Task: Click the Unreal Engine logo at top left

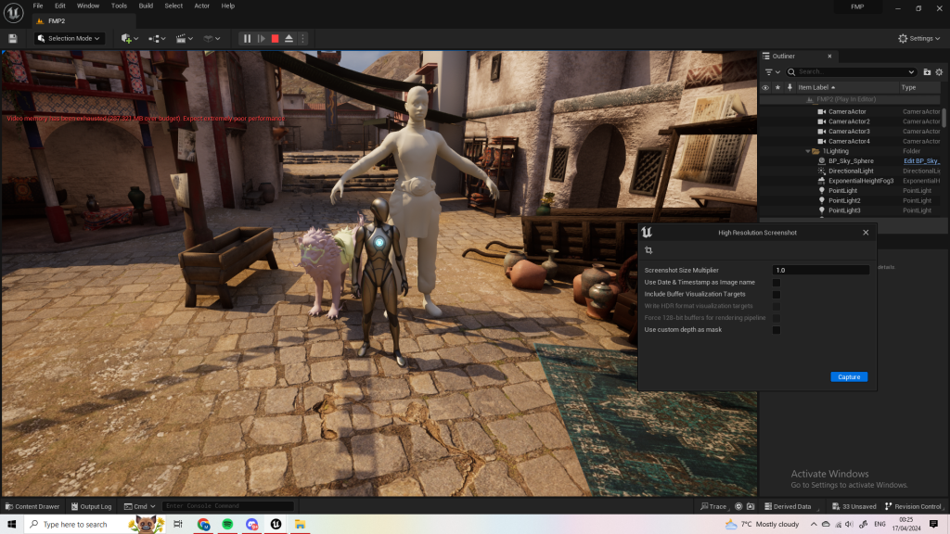Action: [x=13, y=13]
